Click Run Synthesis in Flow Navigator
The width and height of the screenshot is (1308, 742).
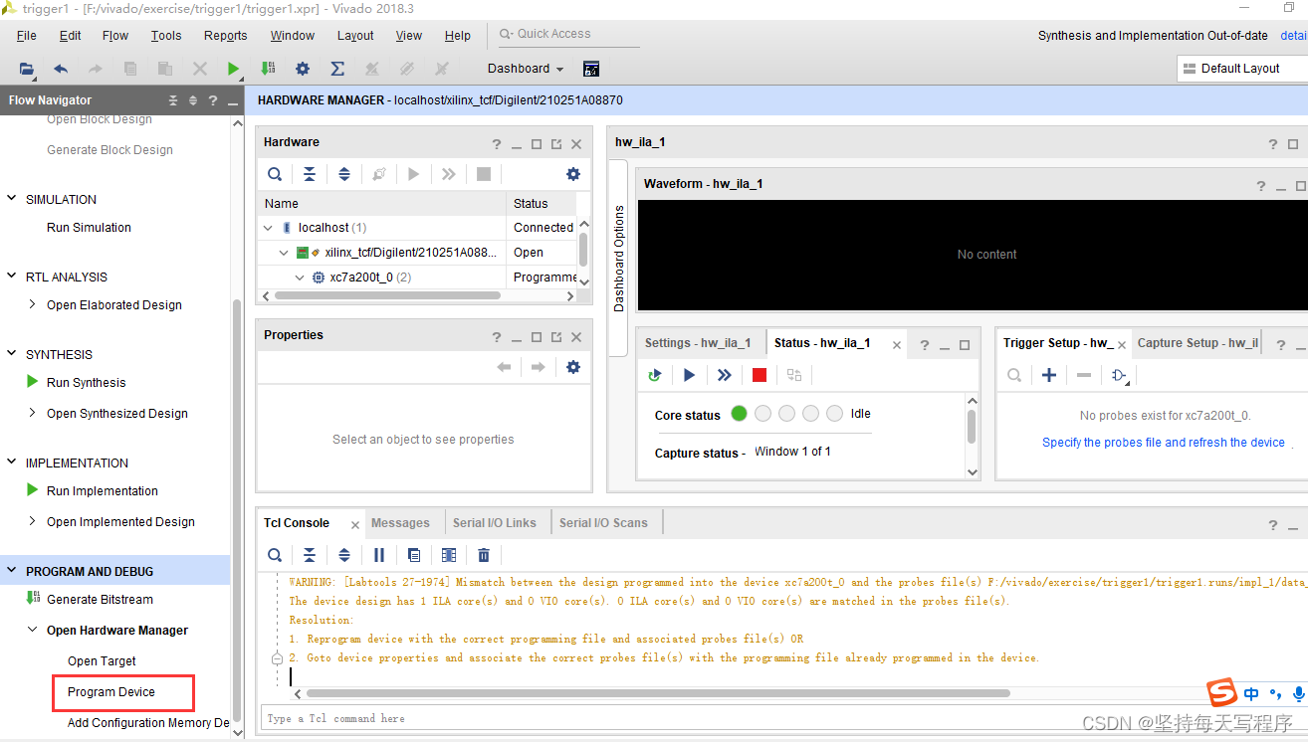[x=87, y=383]
